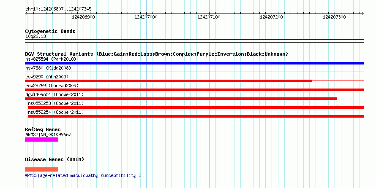The width and height of the screenshot is (376, 188).
Task: Open the nsv552254 (Cooper2011) variant label
Action: [x=56, y=112]
